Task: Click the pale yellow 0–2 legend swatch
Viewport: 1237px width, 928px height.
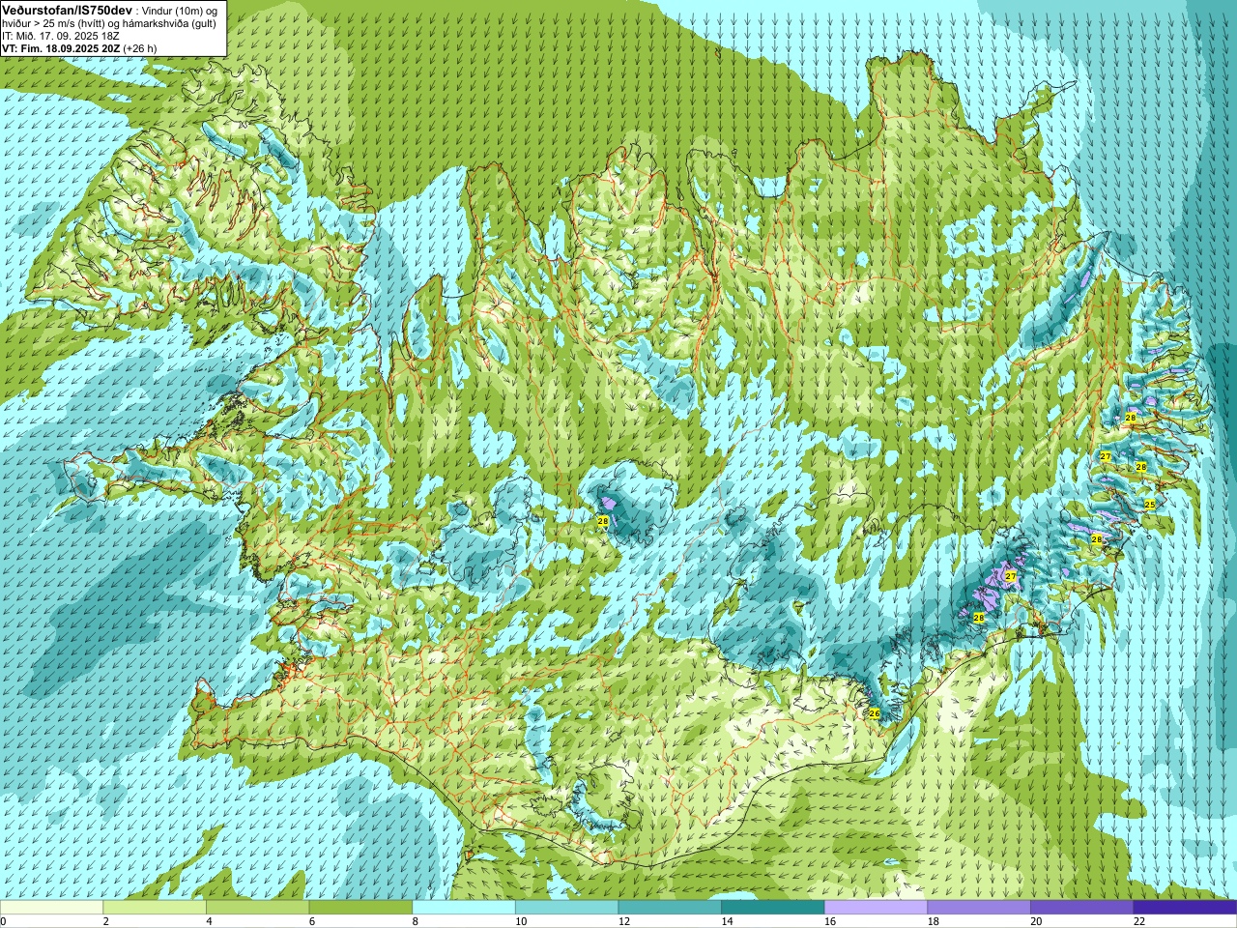Action: 51,908
